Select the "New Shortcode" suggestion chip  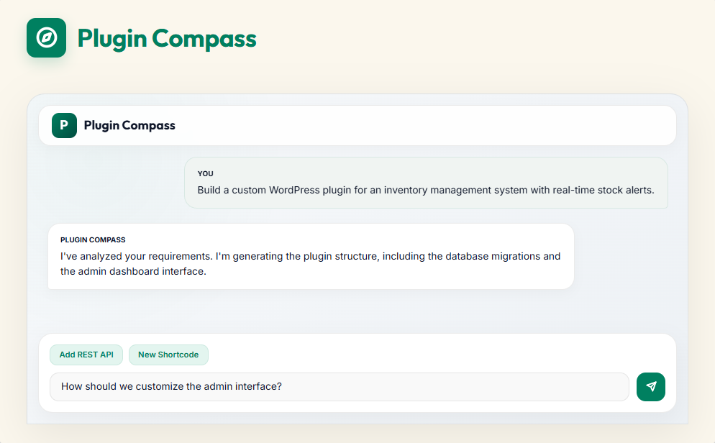168,355
